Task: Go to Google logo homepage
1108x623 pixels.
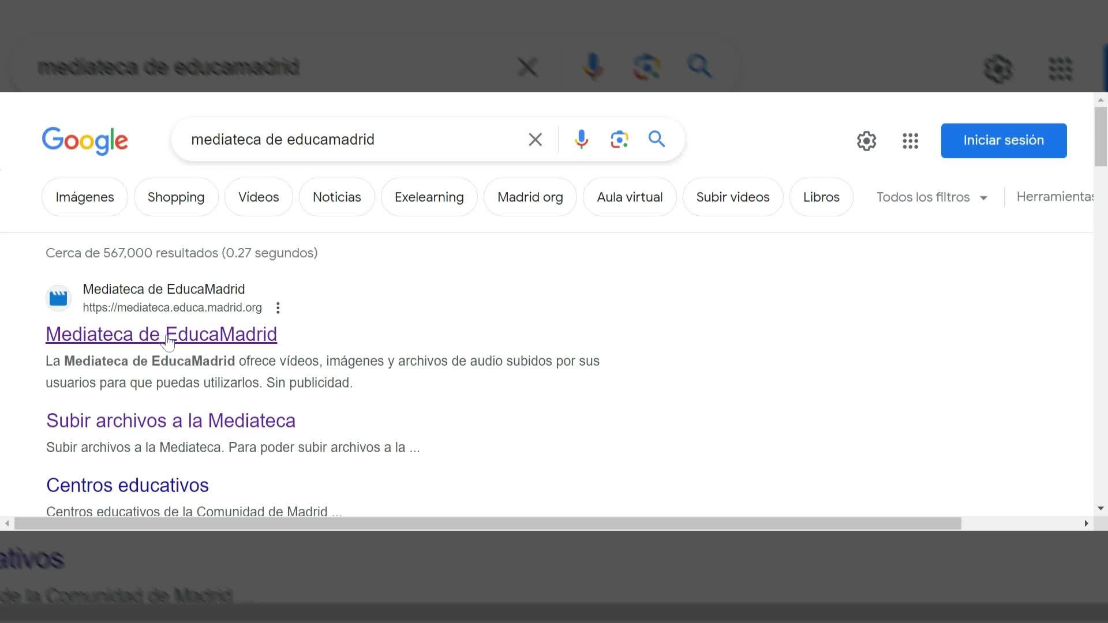Action: [85, 141]
